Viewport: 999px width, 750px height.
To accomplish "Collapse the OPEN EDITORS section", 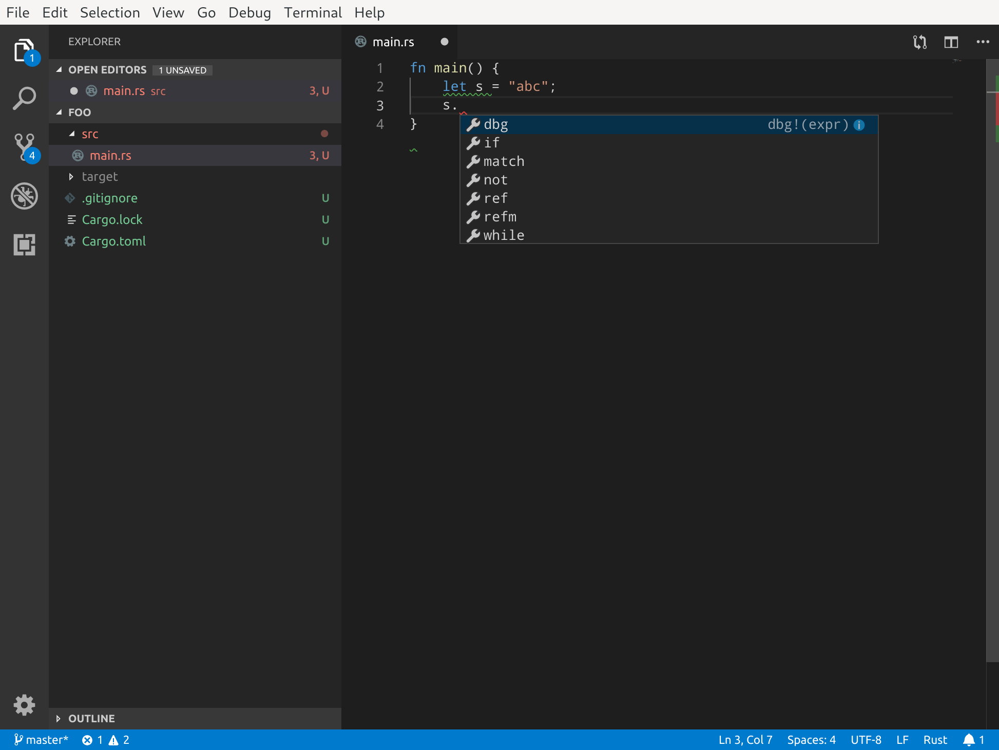I will pos(59,70).
